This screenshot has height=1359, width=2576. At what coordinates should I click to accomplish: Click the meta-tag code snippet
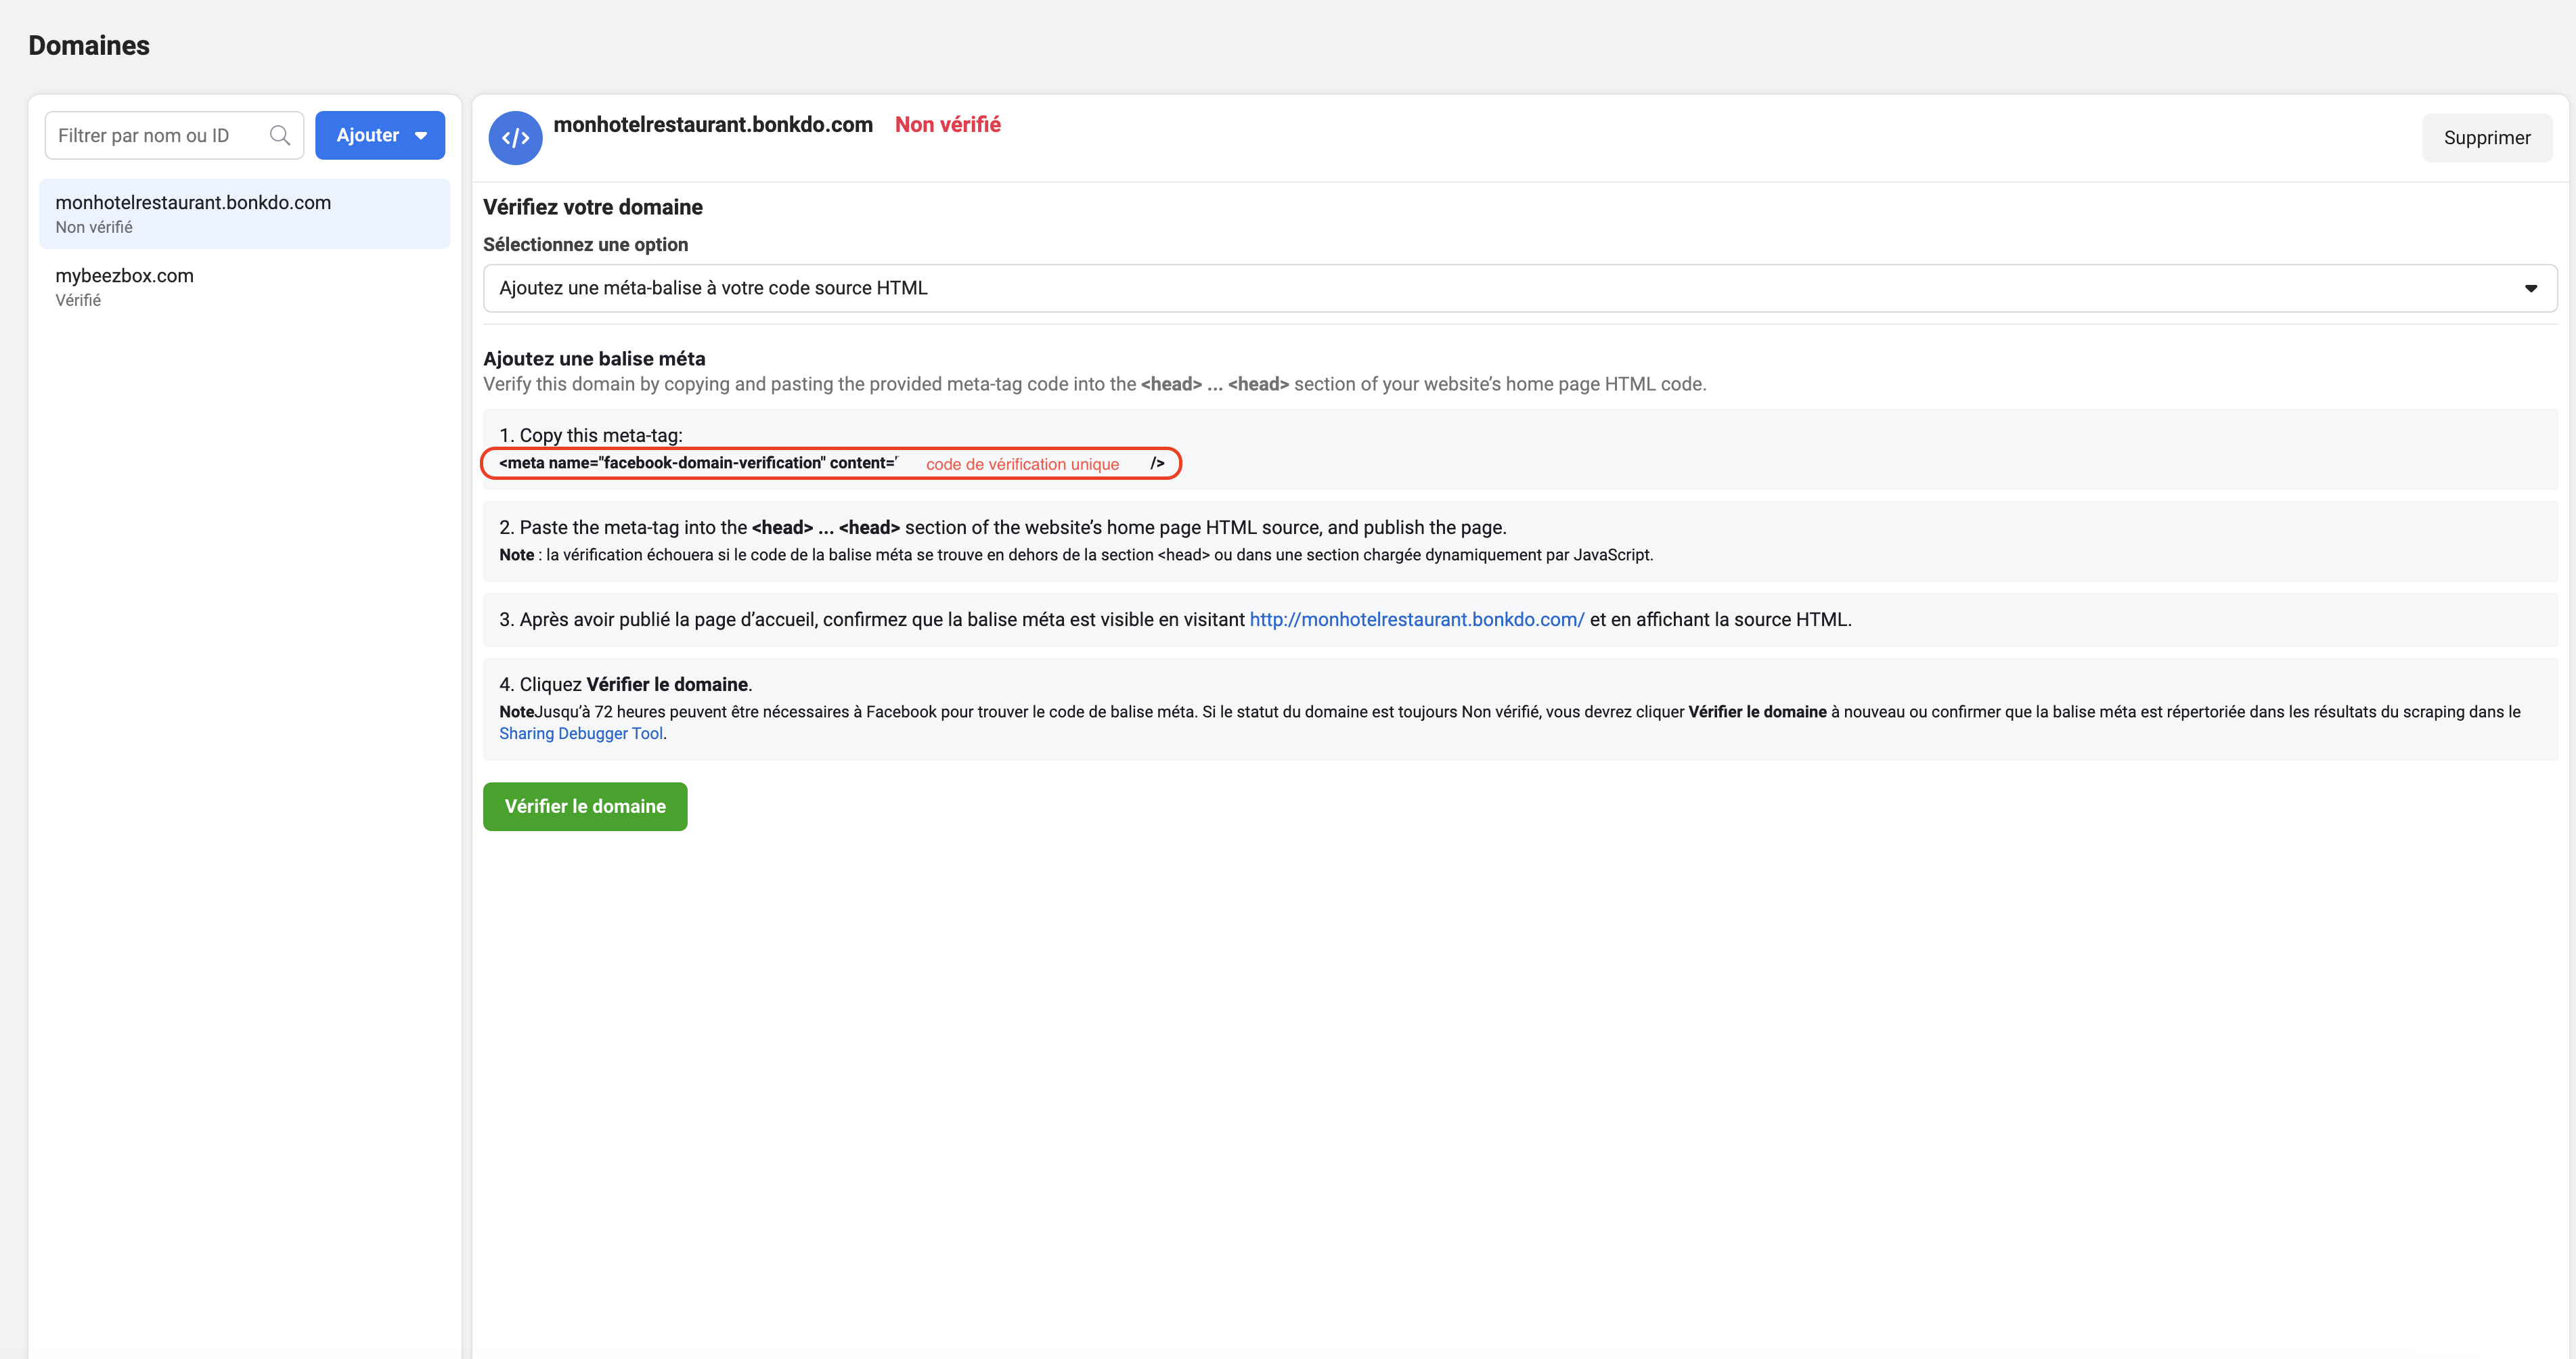(x=697, y=463)
